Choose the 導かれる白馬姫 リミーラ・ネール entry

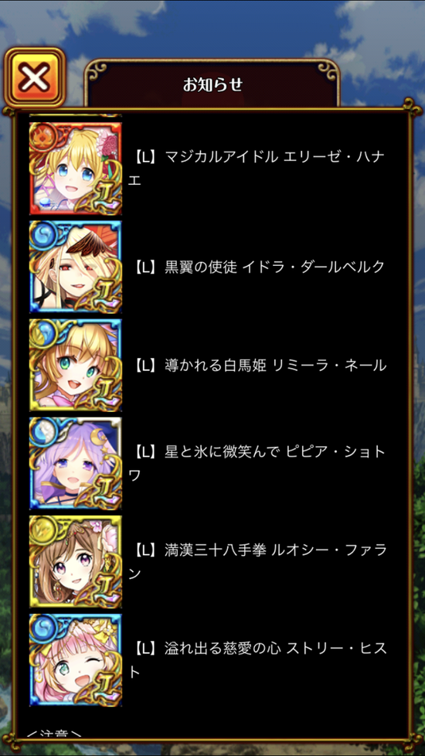point(258,365)
